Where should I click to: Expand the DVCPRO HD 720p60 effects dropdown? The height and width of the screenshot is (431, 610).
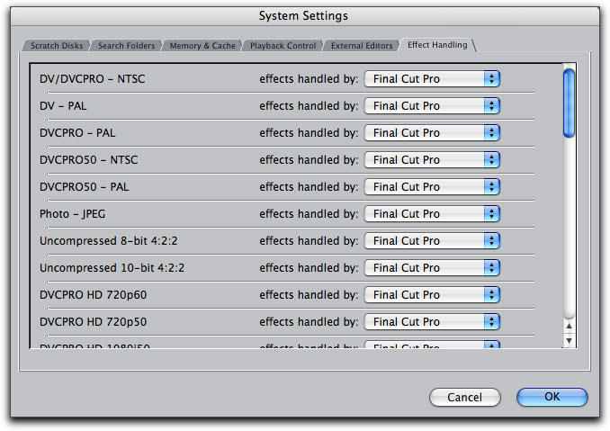[432, 295]
